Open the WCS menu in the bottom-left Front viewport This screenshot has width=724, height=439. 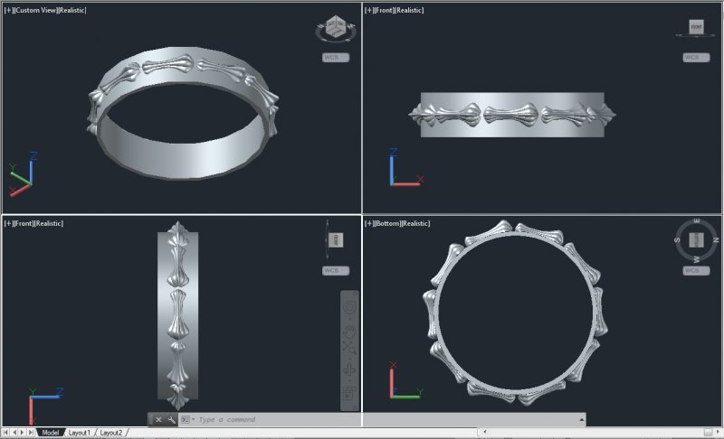(336, 270)
